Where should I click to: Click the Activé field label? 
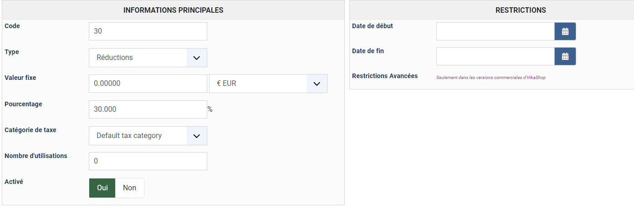(14, 182)
